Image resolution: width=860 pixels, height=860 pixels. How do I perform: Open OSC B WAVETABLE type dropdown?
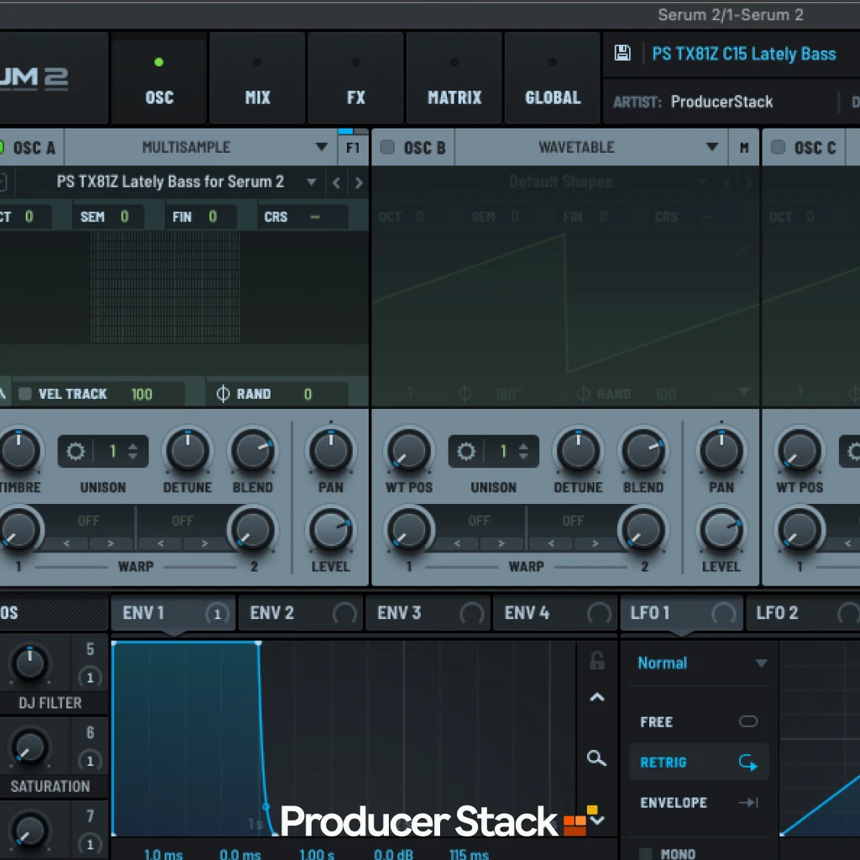click(x=591, y=147)
